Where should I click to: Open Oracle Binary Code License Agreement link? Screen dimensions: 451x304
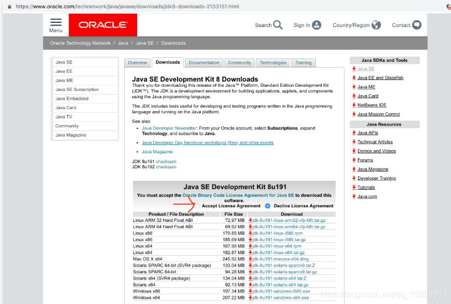coord(238,195)
